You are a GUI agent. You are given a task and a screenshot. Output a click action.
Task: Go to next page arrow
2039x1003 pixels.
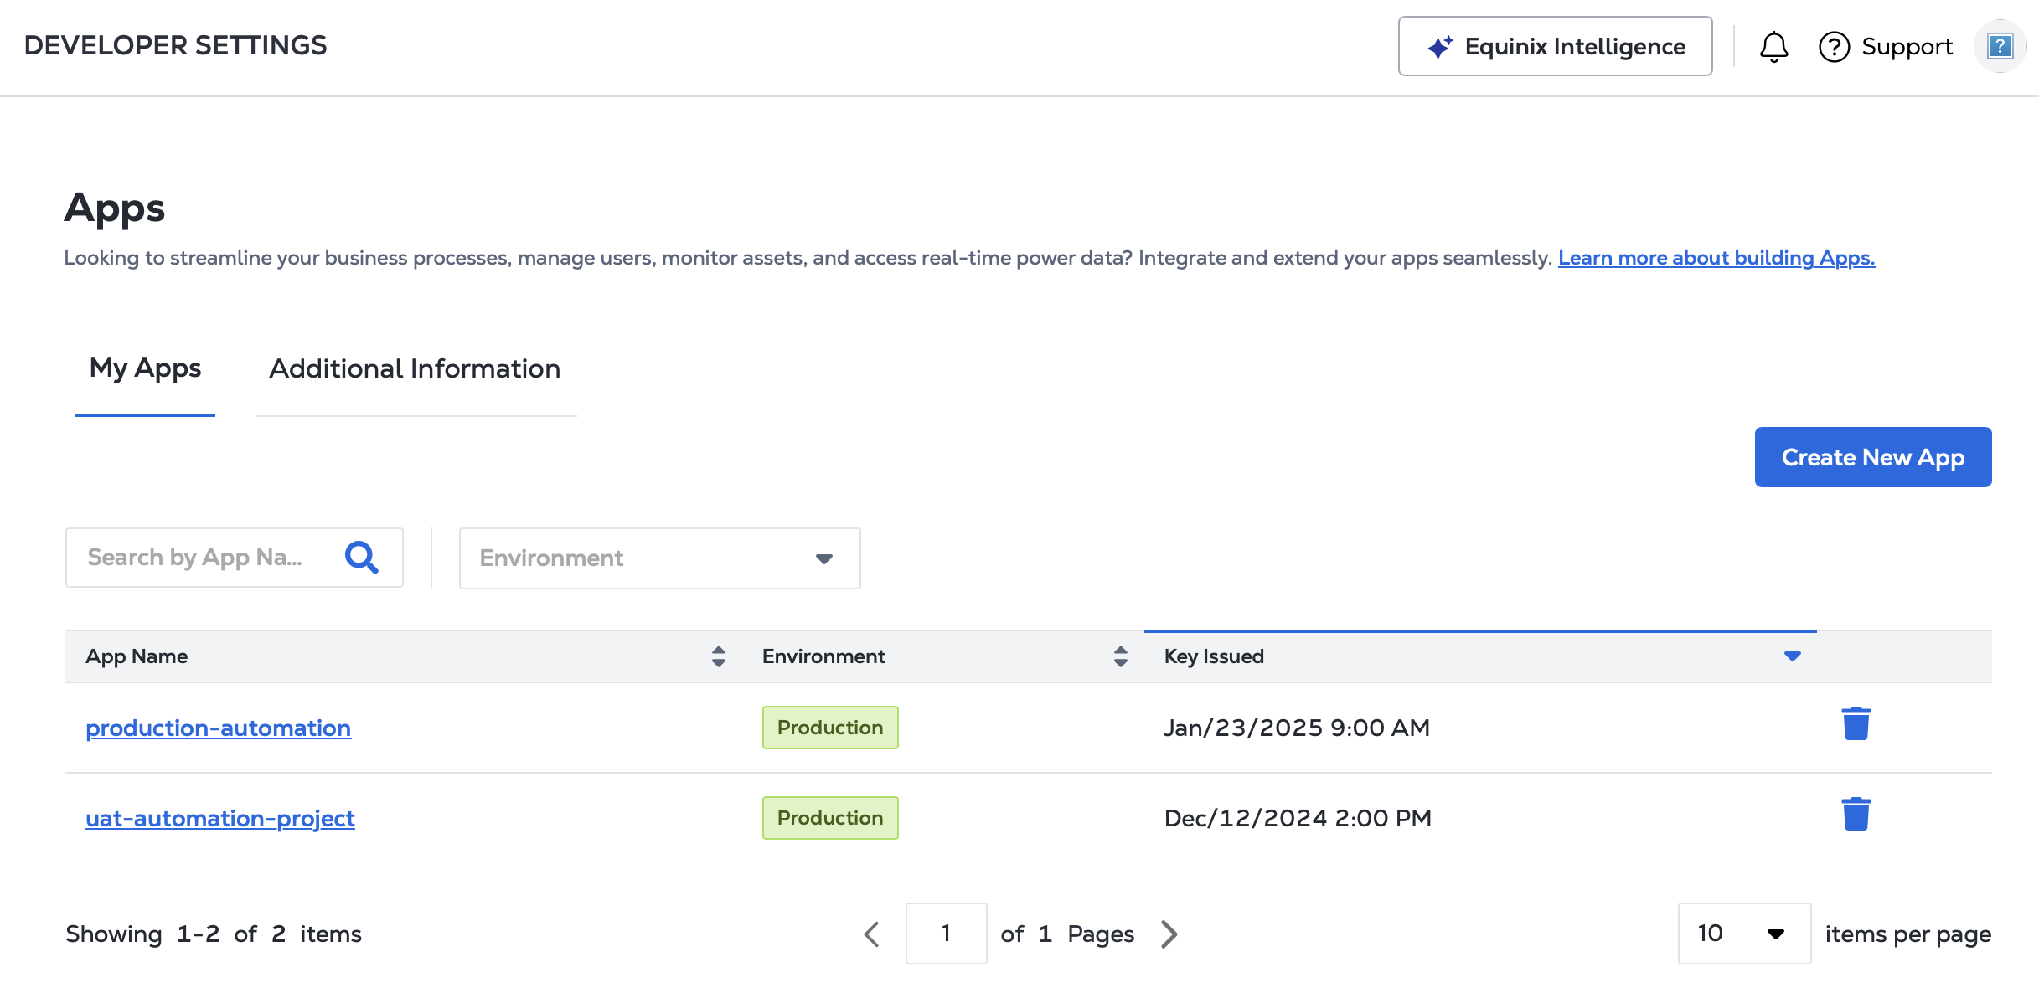click(1169, 934)
